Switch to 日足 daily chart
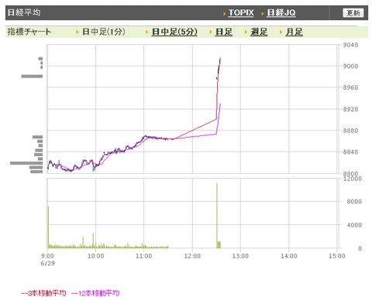The height and width of the screenshot is (300, 372). click(224, 32)
